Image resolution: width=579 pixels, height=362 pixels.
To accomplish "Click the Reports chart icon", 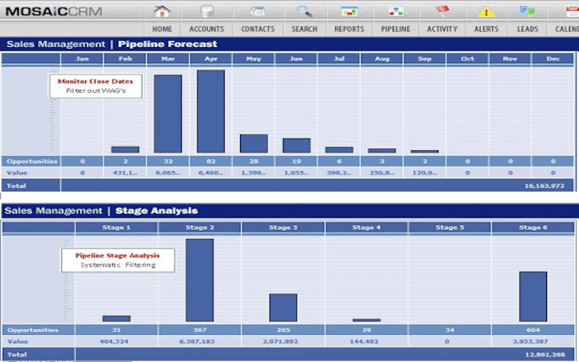I will point(349,11).
